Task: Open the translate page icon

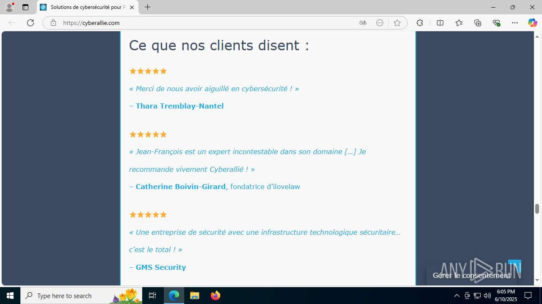Action: (363, 23)
